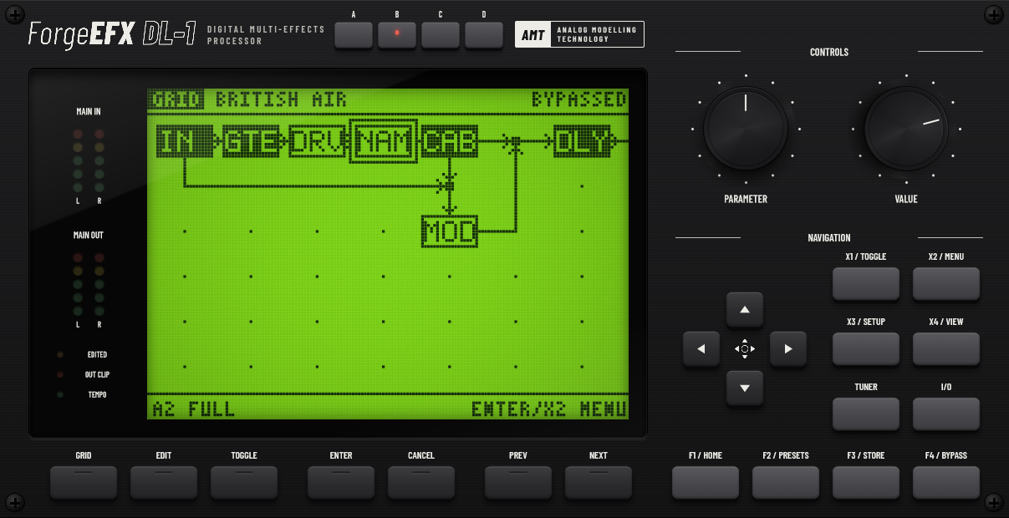
Task: Select the DLY delay block
Action: click(583, 141)
